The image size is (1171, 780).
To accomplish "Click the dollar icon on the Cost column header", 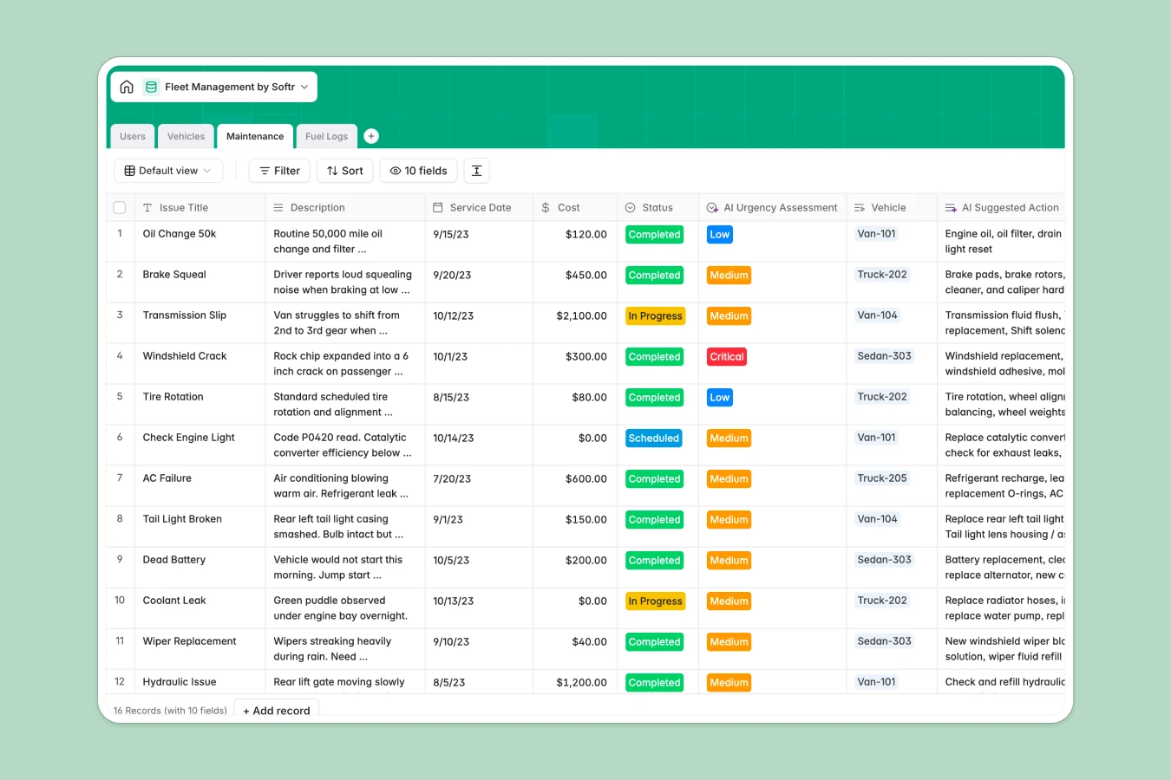I will point(546,207).
